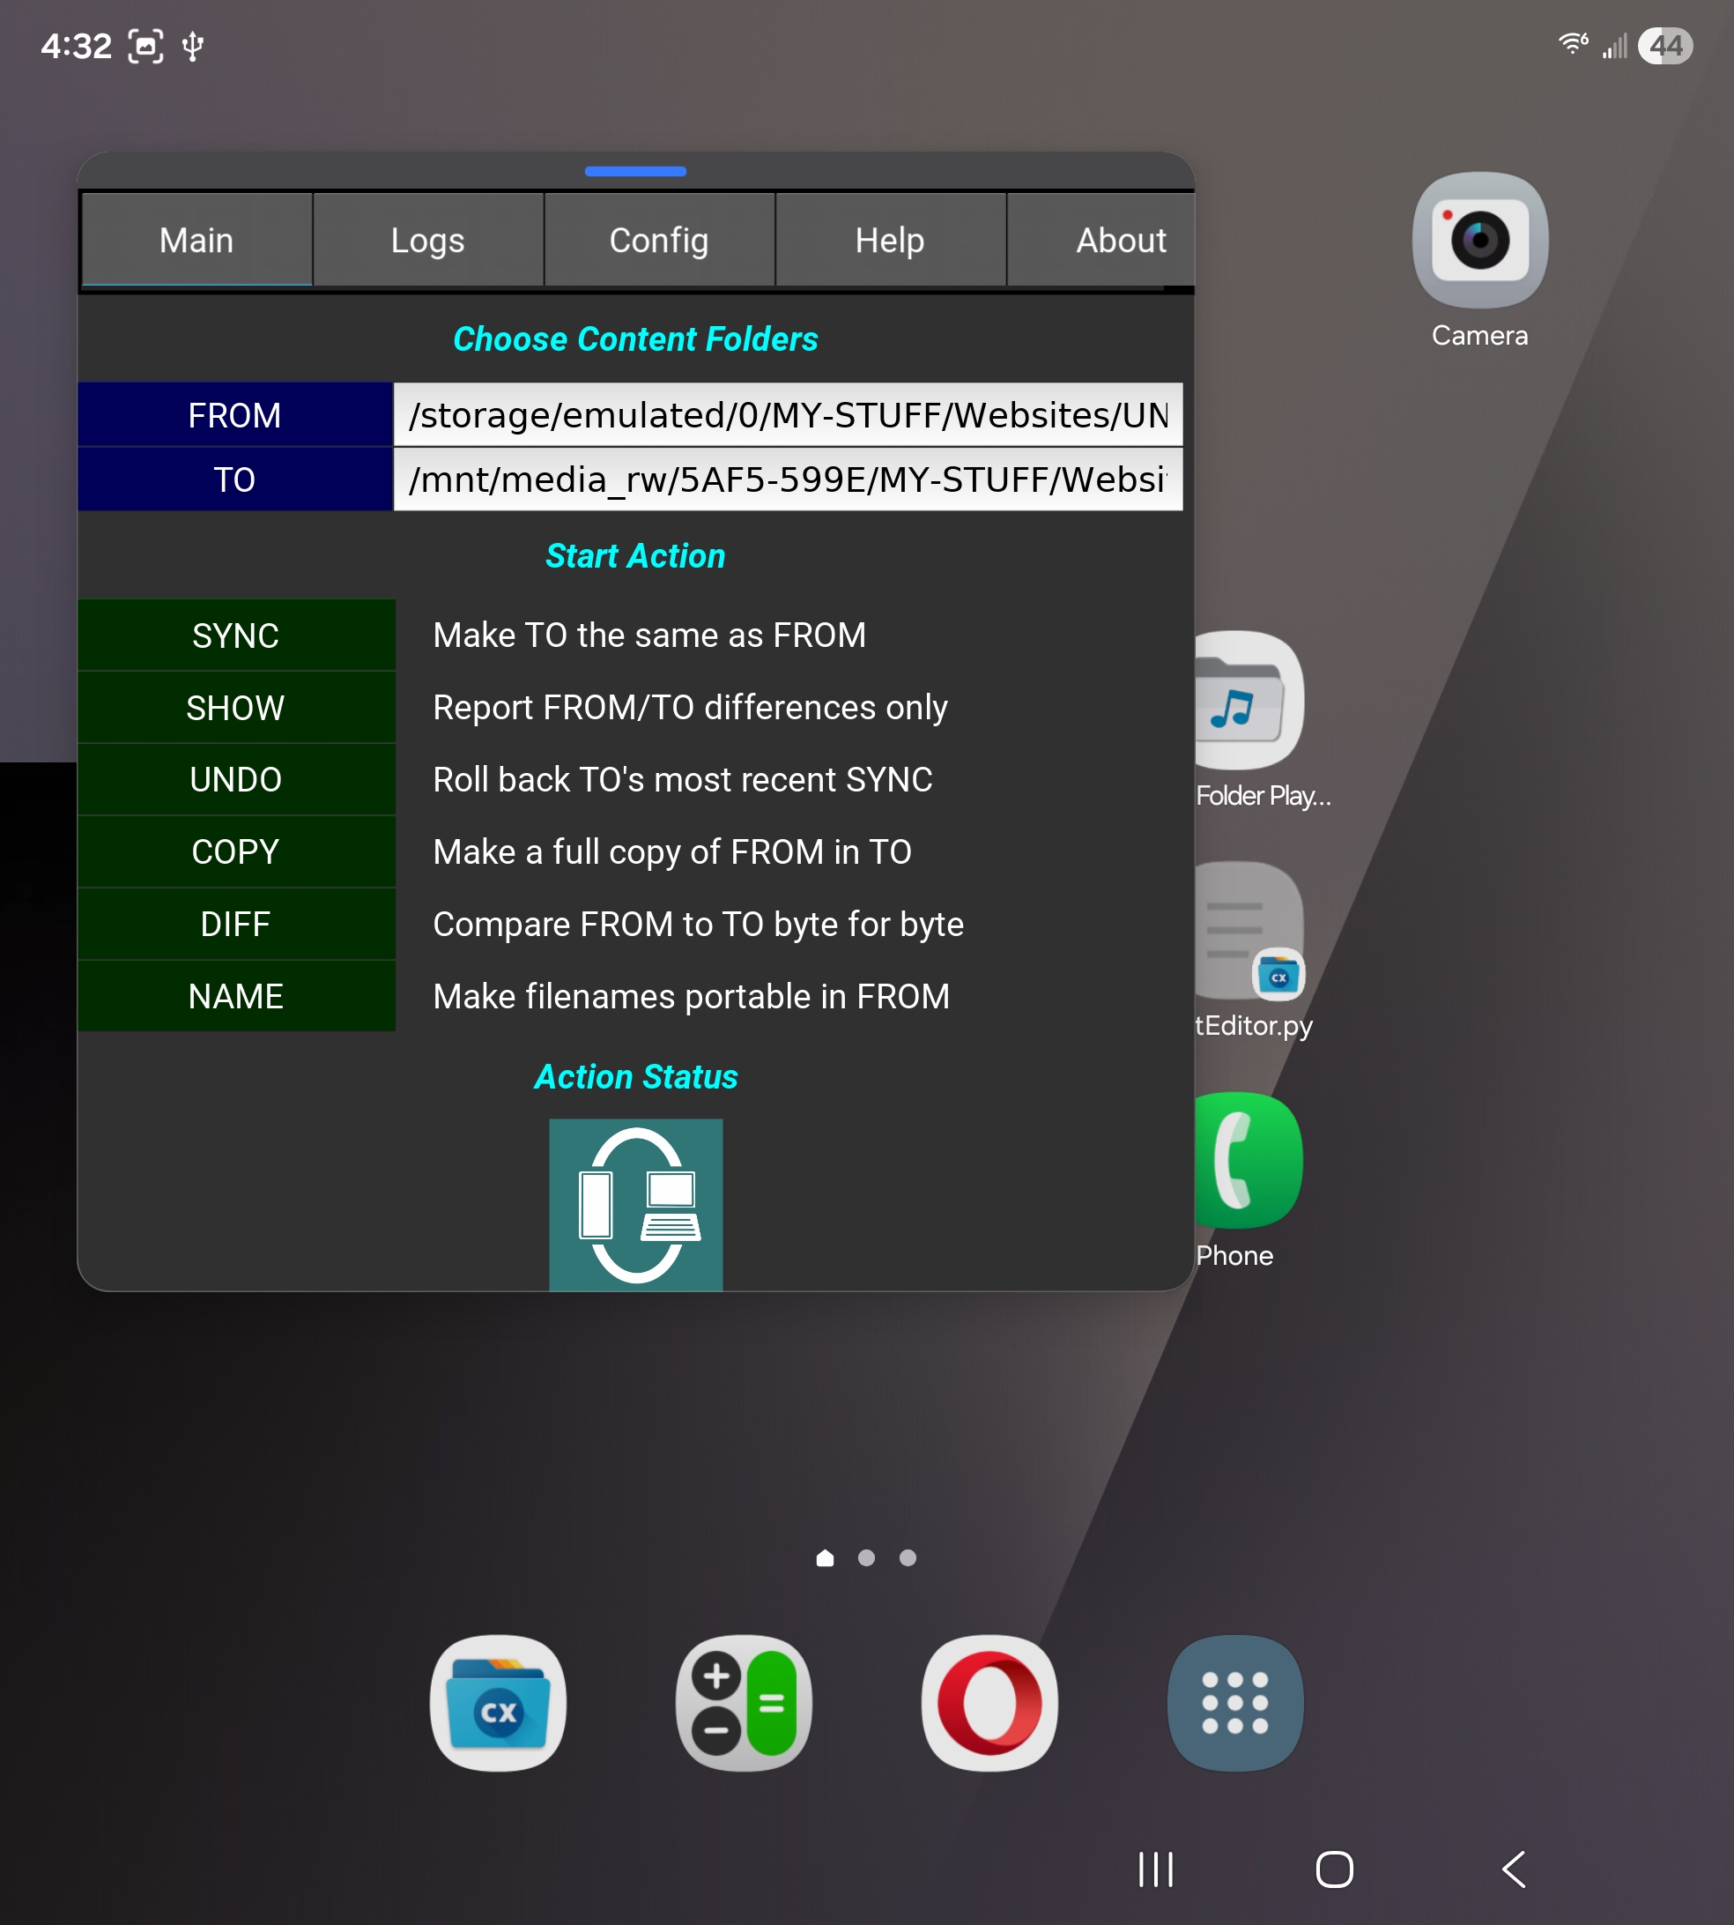
Task: Select the Help tab
Action: (x=890, y=240)
